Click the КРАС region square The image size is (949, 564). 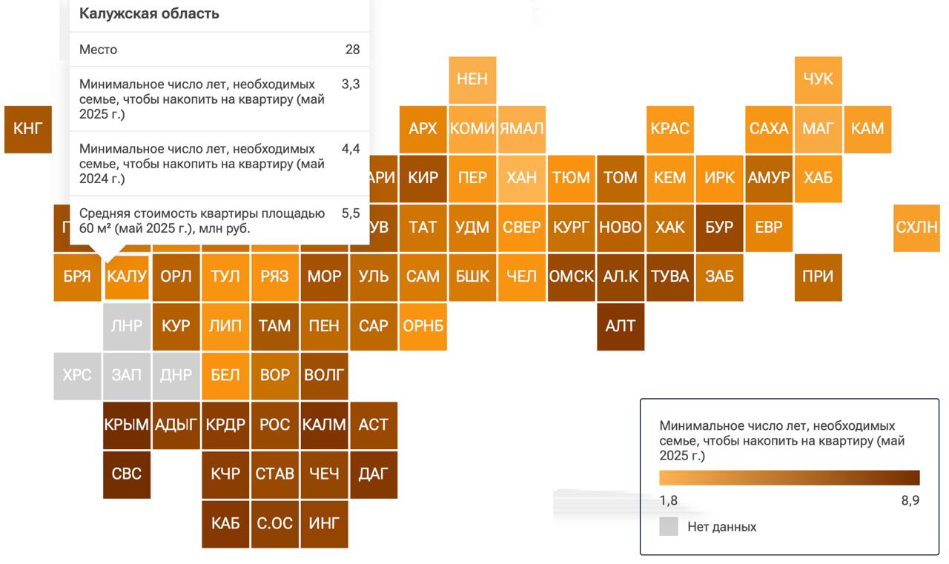click(x=670, y=129)
